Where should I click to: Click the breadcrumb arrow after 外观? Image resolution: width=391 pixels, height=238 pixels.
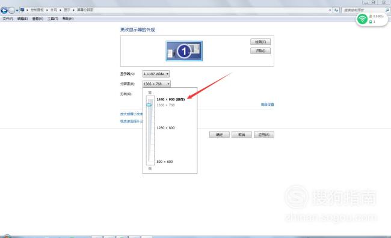60,10
